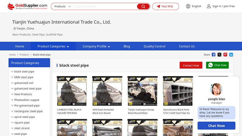Expand square pipe category
Image resolution: width=242 pixels, height=136 pixels.
(12, 123)
